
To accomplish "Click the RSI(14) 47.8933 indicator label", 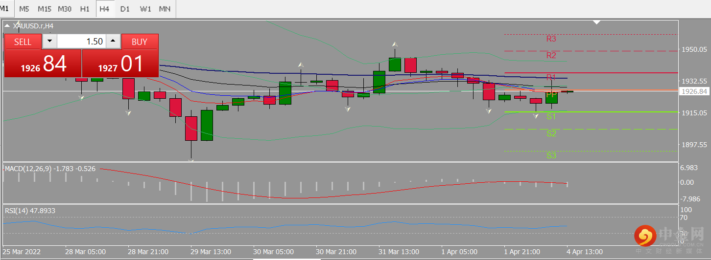I will (x=30, y=210).
